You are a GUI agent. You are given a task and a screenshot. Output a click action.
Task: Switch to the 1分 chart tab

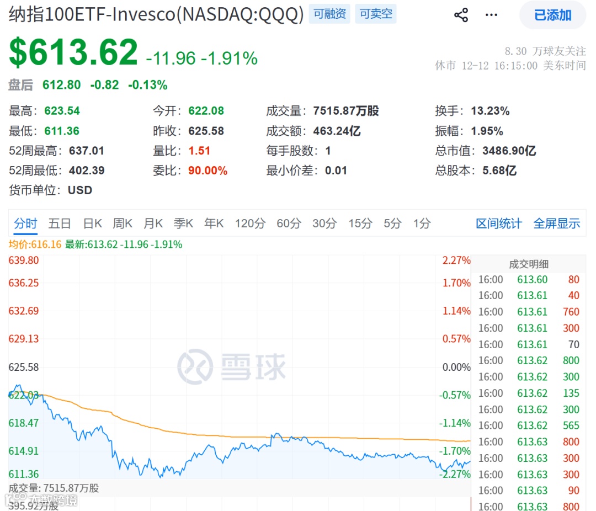[422, 223]
